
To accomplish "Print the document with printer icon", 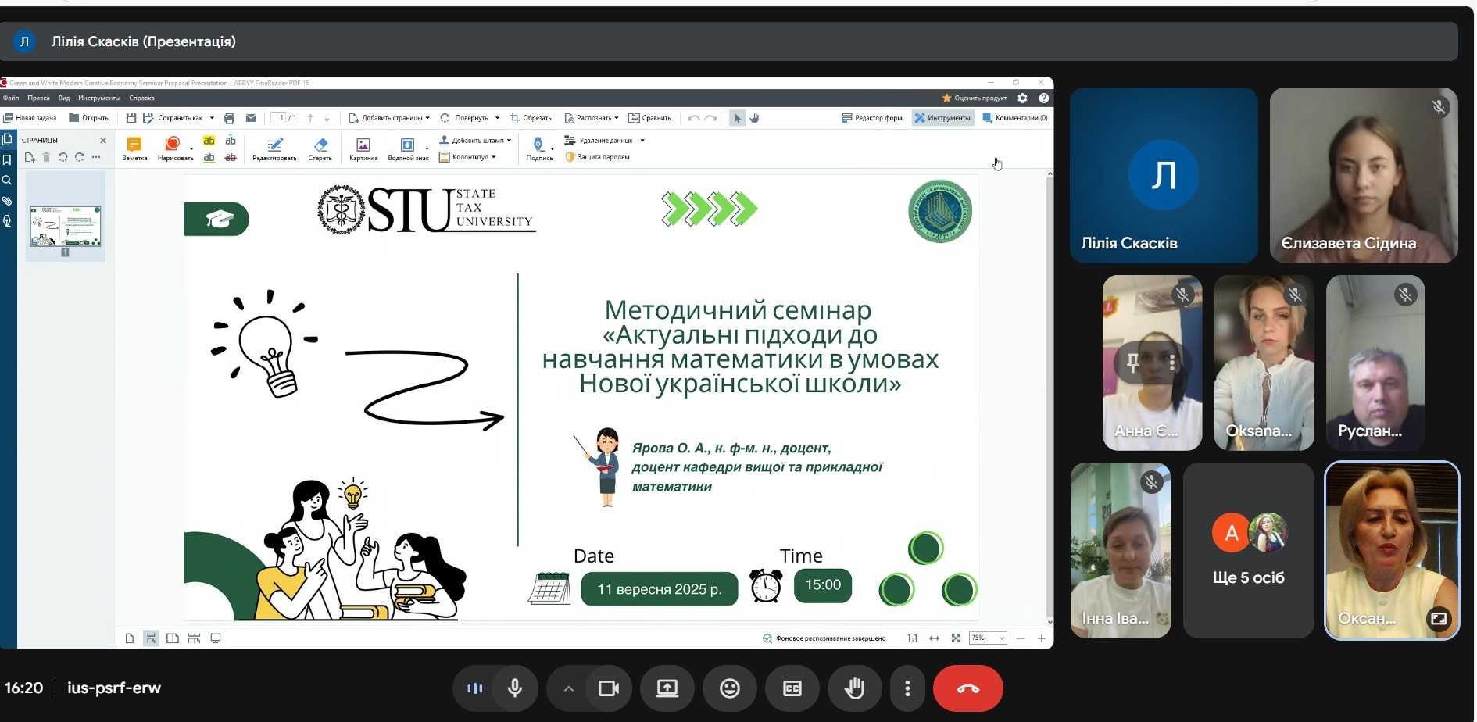I will click(x=230, y=118).
